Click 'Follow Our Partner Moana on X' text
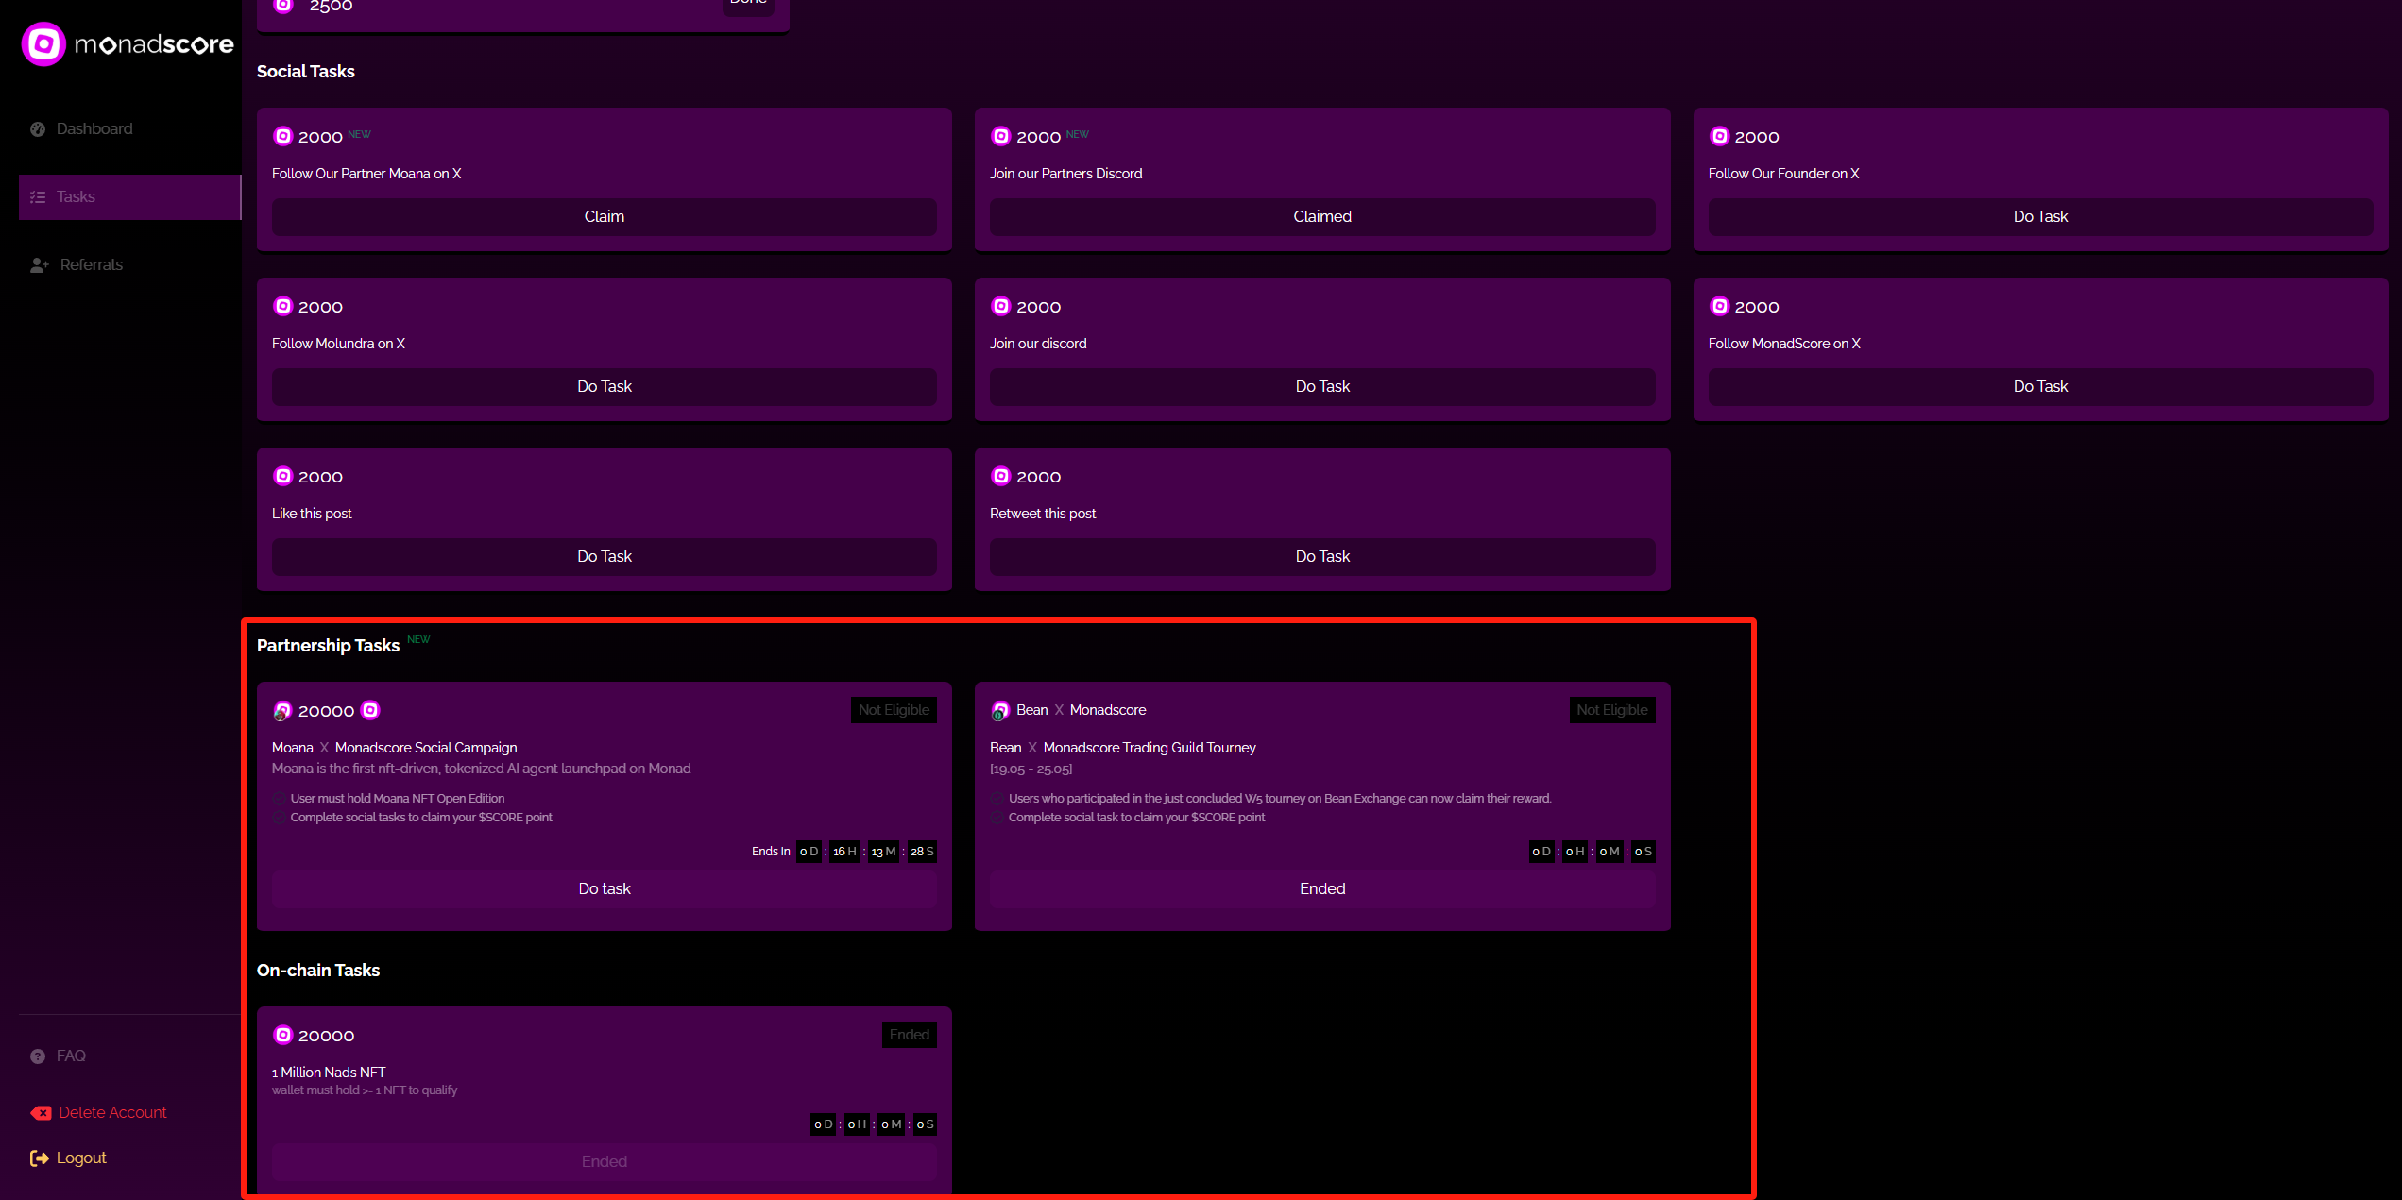 (366, 174)
